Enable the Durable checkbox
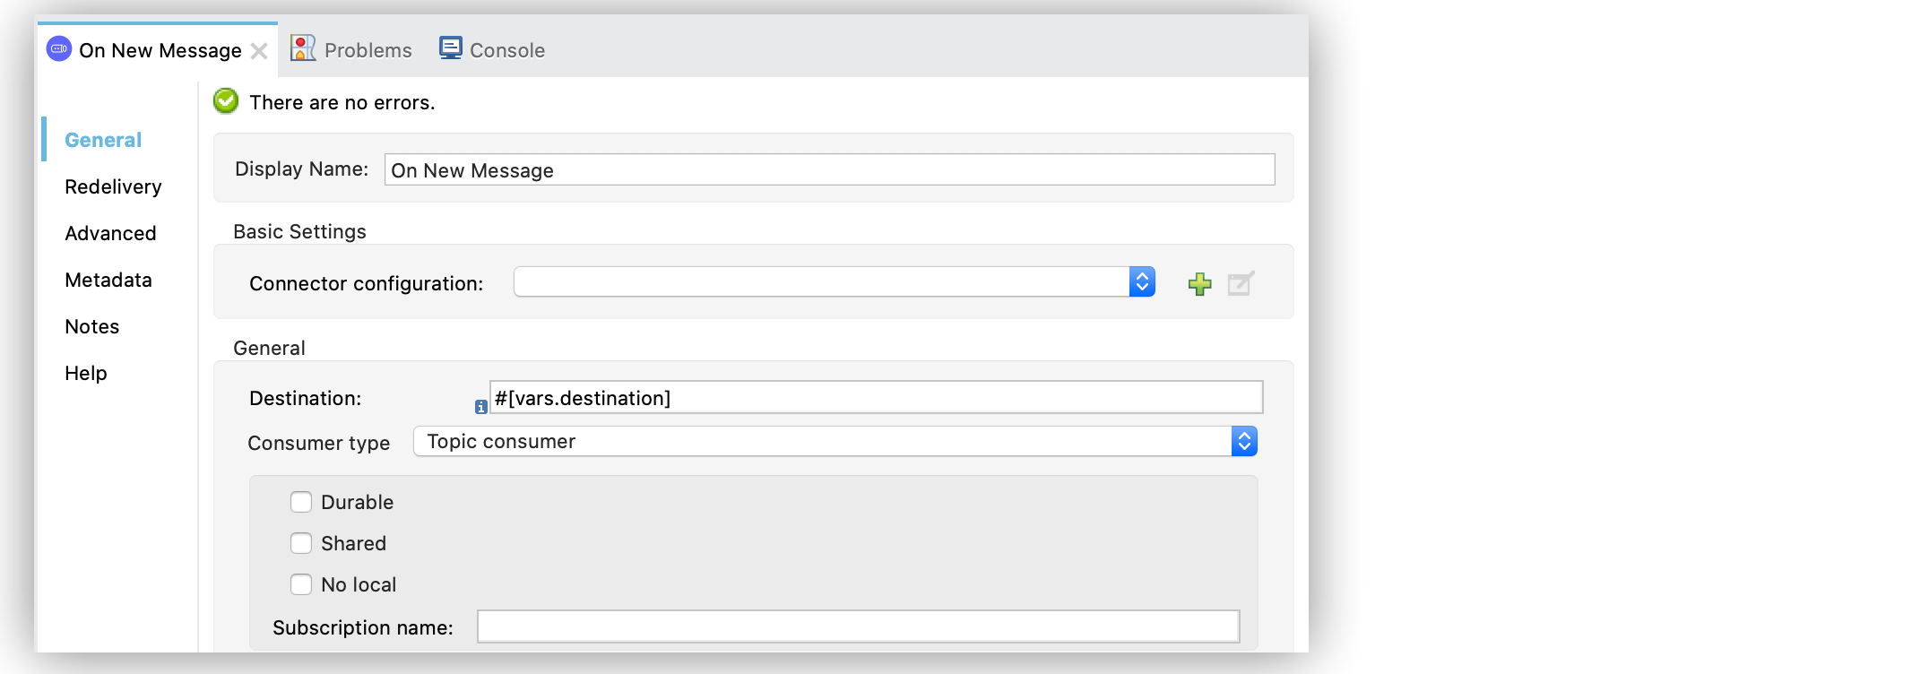The height and width of the screenshot is (674, 1920). pos(301,502)
